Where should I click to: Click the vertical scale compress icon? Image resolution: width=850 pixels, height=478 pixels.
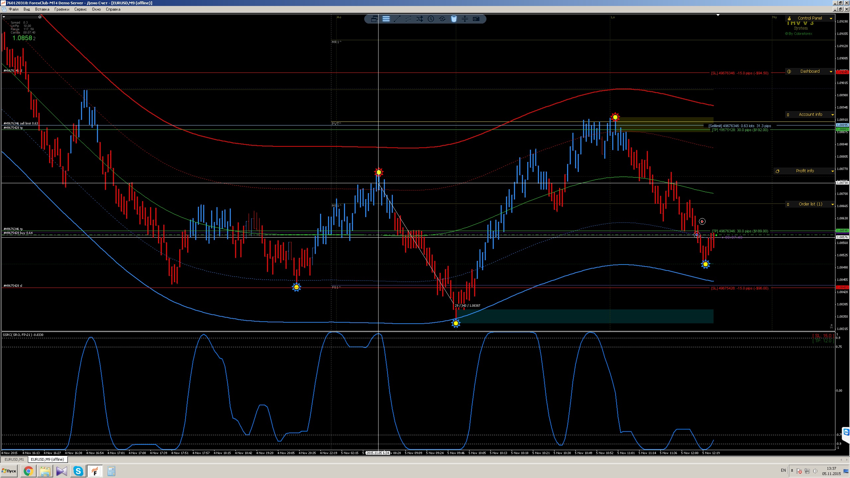[465, 19]
